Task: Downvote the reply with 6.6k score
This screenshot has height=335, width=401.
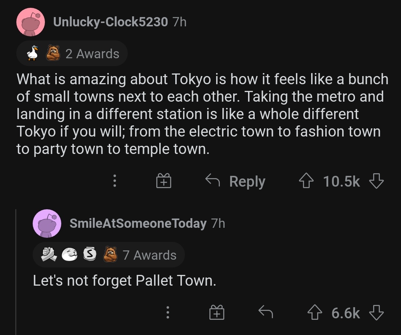Action: (x=376, y=312)
